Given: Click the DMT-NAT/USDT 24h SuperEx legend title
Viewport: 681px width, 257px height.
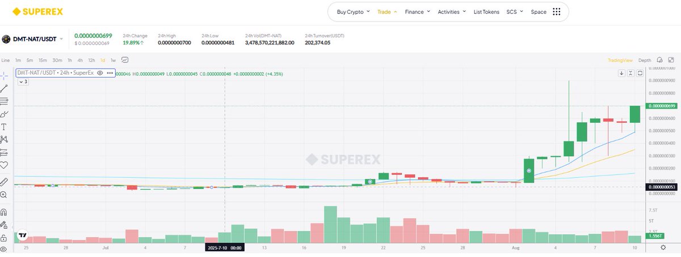Looking at the screenshot, I should (54, 74).
